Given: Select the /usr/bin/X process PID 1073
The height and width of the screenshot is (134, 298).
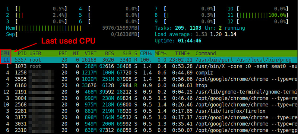Looking at the screenshot, I should pos(149,66).
